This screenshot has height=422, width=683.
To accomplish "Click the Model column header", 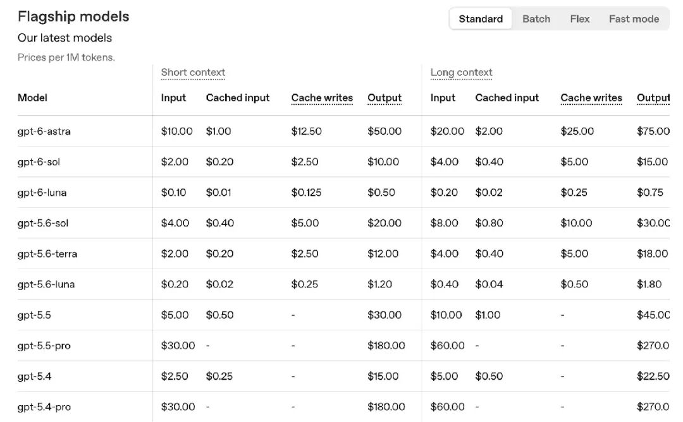I will pyautogui.click(x=32, y=97).
